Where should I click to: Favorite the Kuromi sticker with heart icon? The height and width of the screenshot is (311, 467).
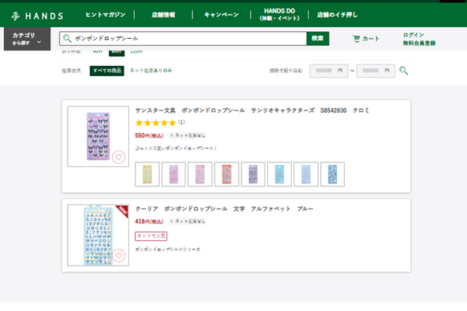tap(118, 156)
